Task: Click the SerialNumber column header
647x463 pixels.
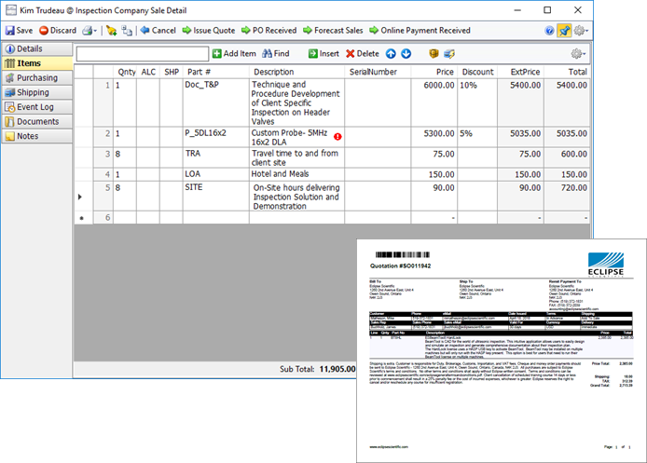Action: point(378,72)
